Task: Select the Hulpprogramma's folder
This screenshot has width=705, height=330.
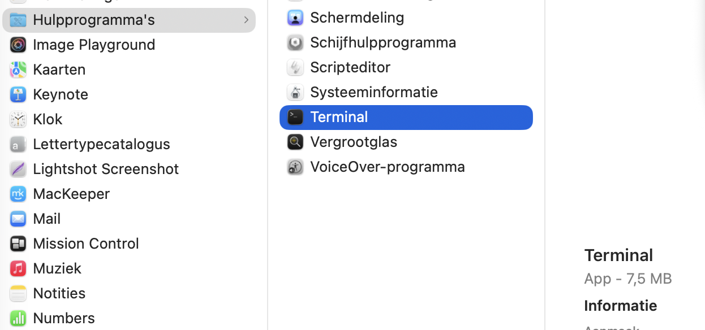Action: pyautogui.click(x=94, y=19)
